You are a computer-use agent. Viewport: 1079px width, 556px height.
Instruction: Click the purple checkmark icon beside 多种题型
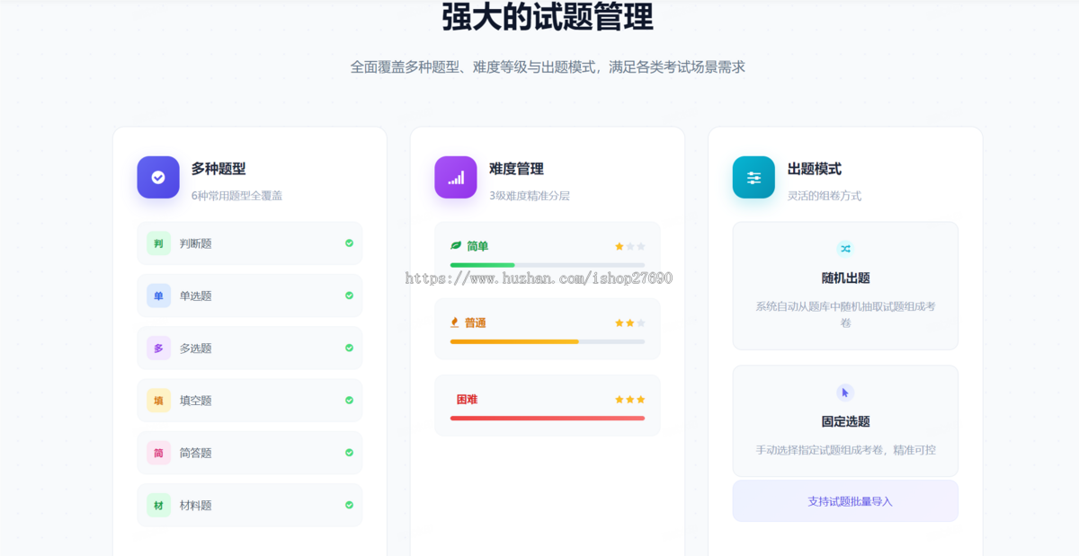pos(158,177)
